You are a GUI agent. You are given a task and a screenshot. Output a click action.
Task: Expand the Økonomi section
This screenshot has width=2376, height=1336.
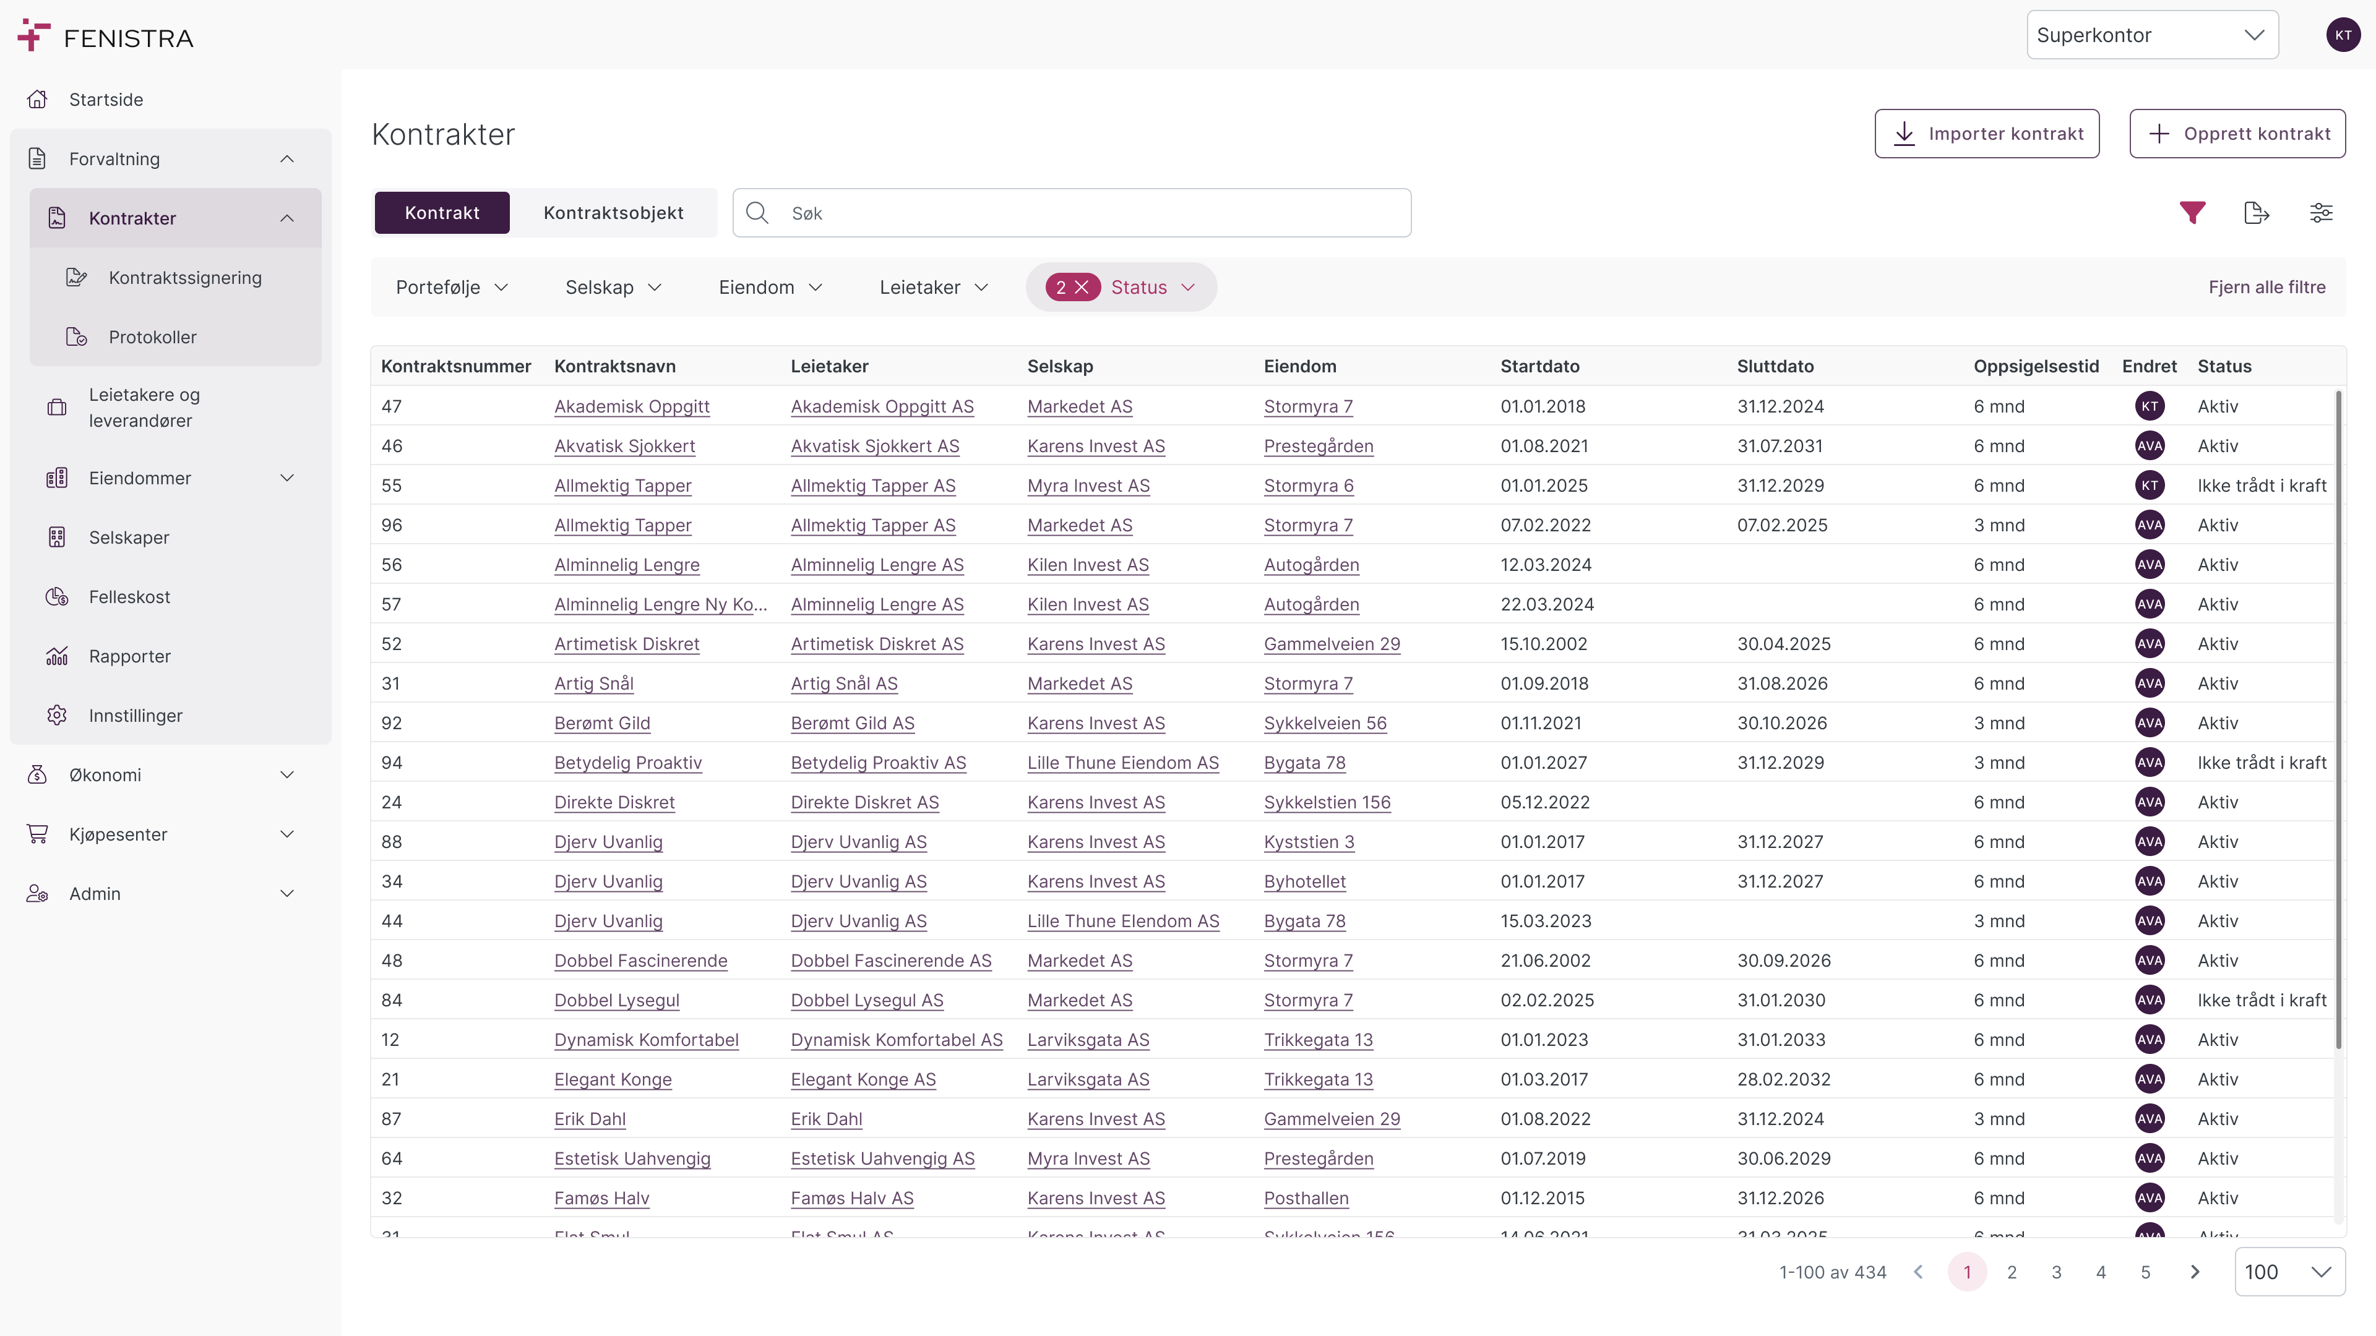[x=287, y=776]
